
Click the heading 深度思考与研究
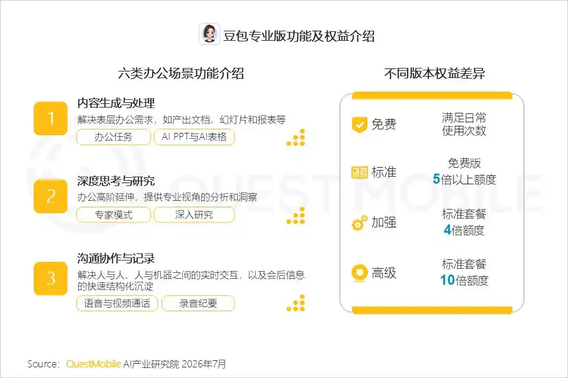pyautogui.click(x=116, y=181)
